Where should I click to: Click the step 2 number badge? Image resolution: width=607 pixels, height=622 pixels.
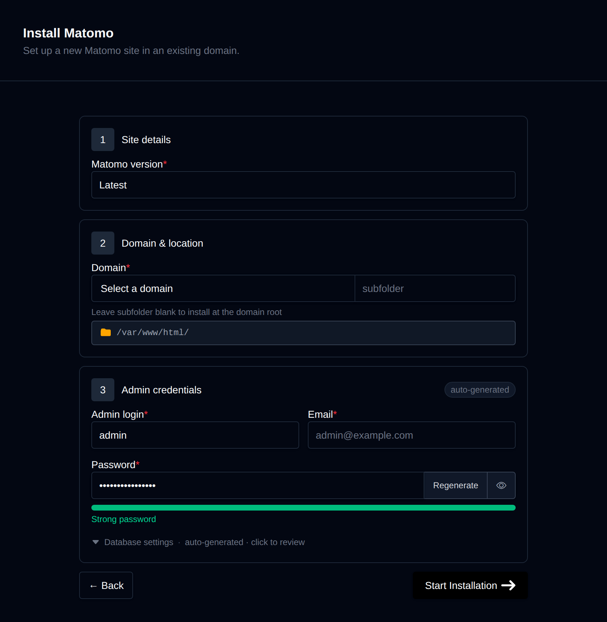click(x=103, y=243)
